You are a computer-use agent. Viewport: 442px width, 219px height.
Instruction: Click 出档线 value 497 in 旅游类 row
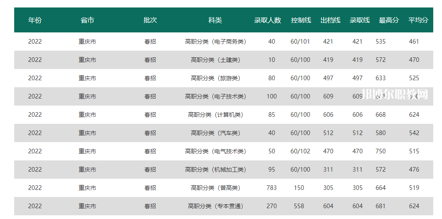point(328,78)
